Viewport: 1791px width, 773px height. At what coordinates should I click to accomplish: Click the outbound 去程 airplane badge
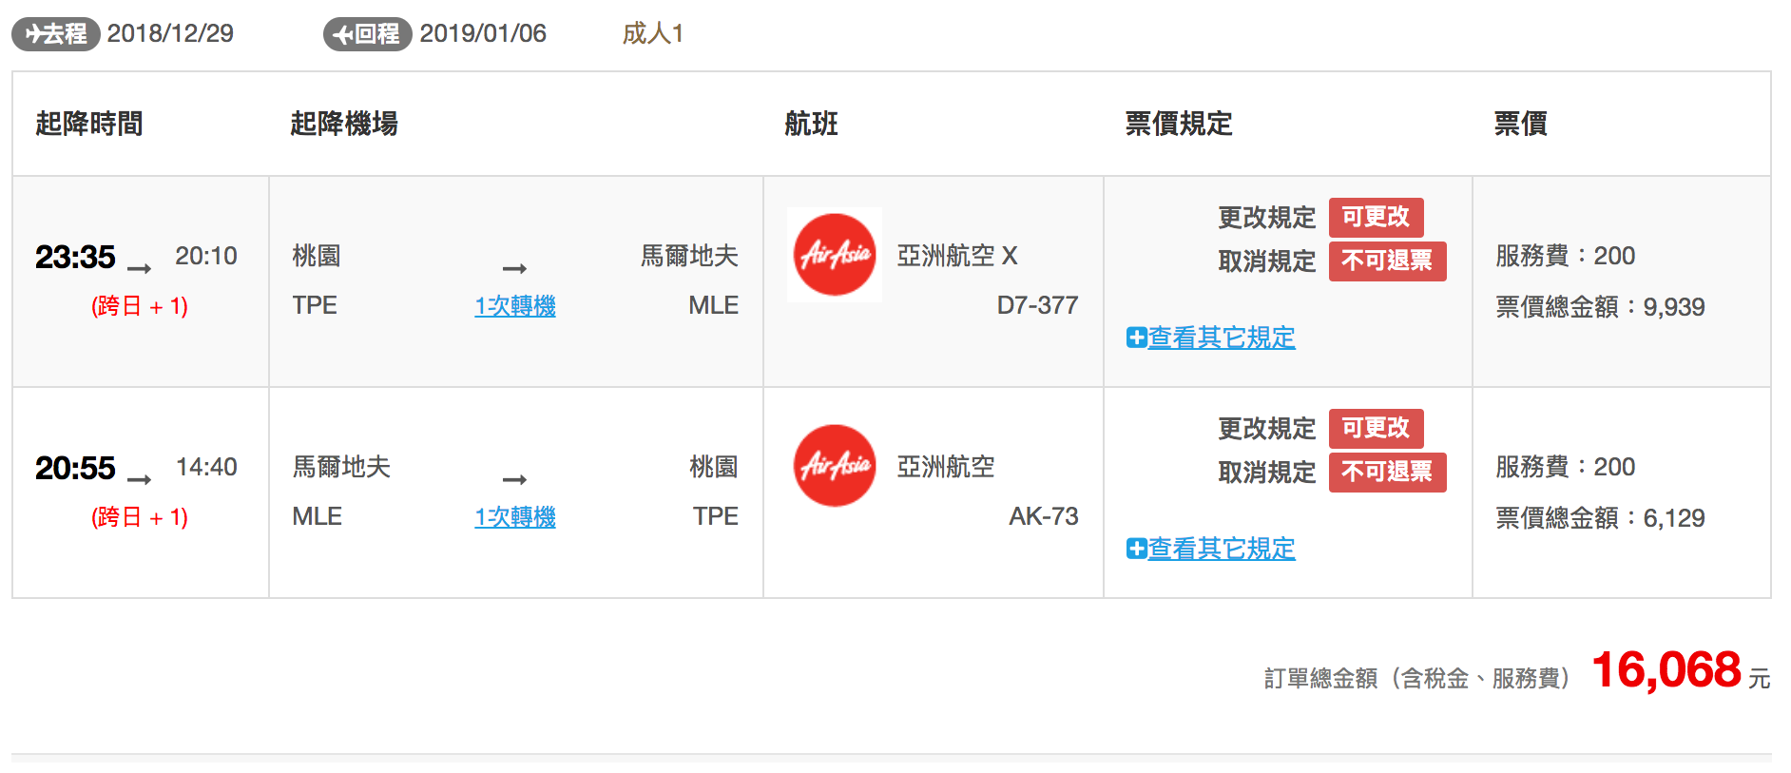click(x=56, y=34)
